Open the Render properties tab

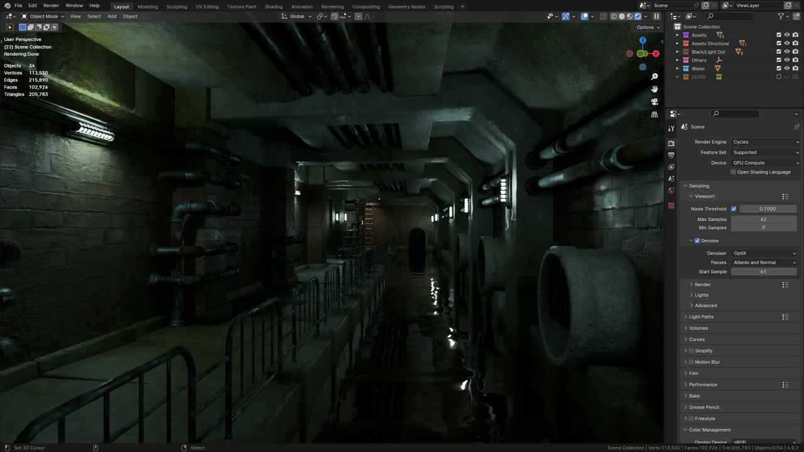[671, 143]
